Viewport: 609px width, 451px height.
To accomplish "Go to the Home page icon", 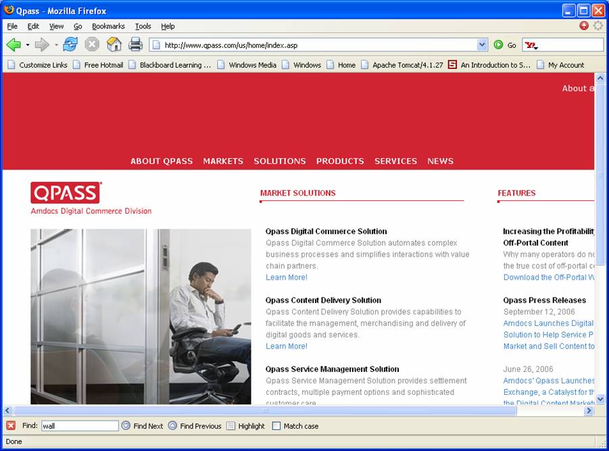I will 114,45.
